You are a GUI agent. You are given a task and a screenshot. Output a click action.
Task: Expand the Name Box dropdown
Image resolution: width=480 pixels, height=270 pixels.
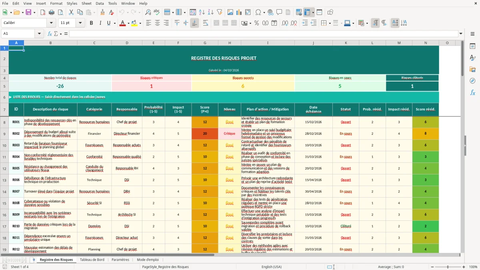click(39, 34)
